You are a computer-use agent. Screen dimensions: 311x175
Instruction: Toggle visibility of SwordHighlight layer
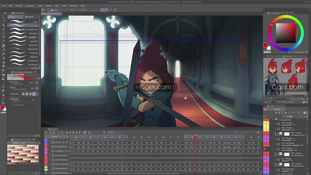point(265,149)
